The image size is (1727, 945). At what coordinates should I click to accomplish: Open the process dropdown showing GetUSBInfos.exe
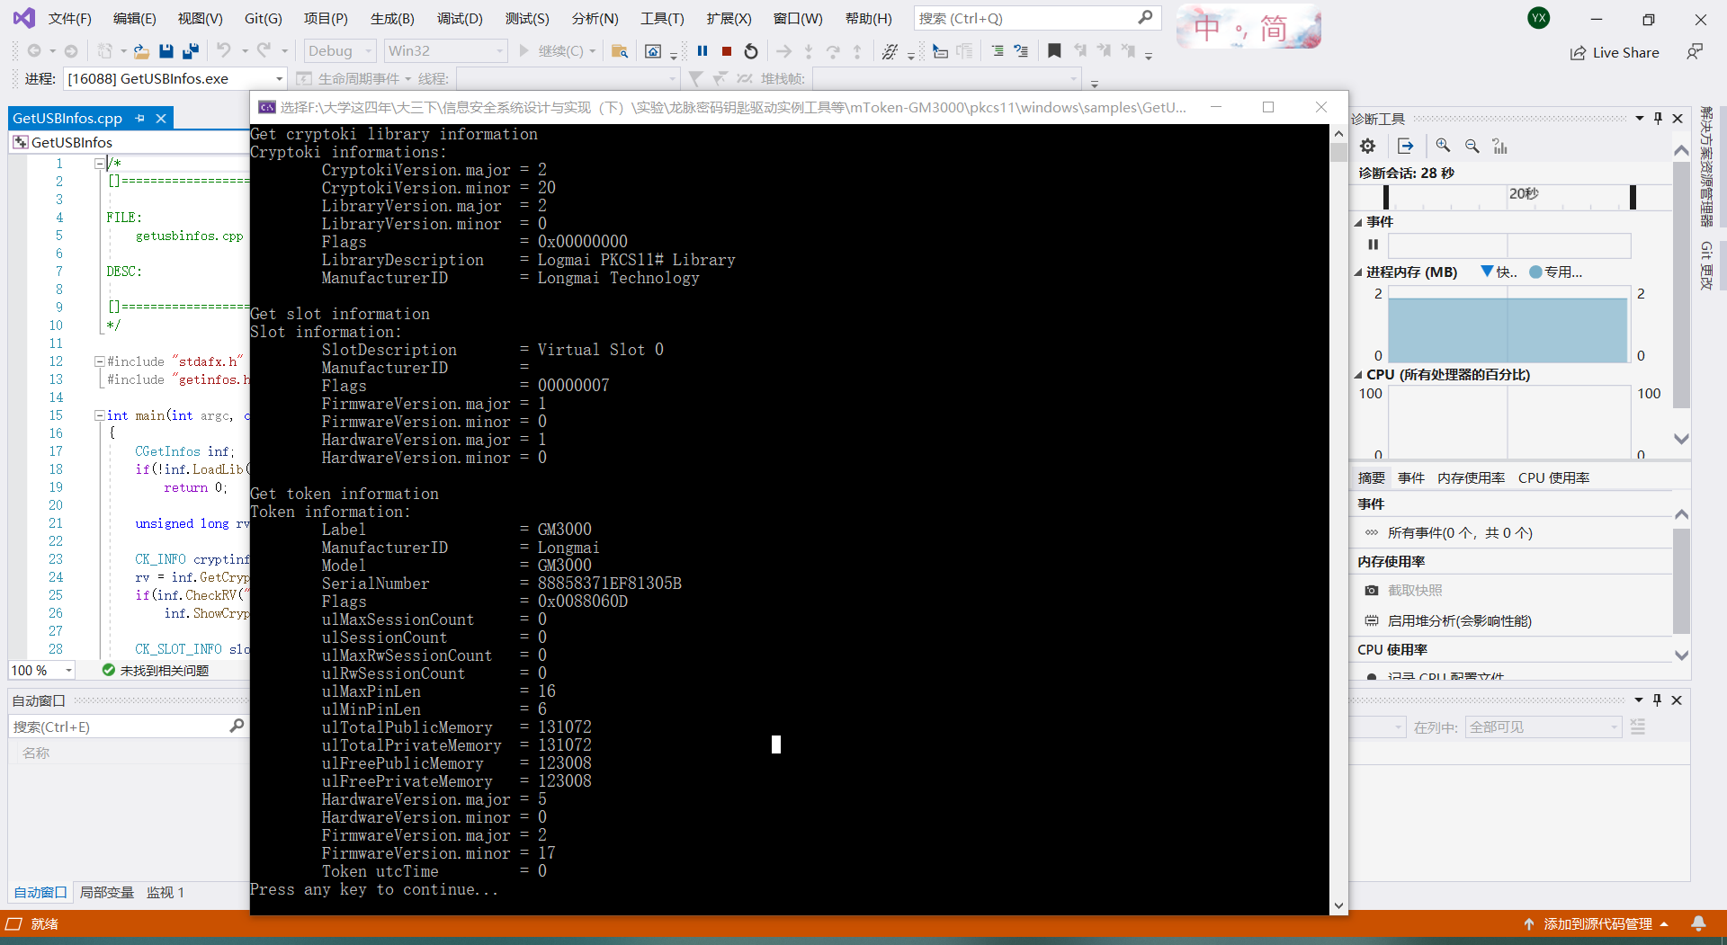pyautogui.click(x=174, y=79)
